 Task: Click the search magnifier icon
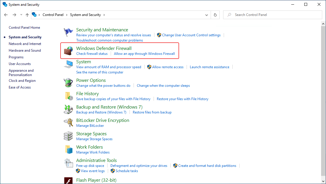pyautogui.click(x=229, y=15)
